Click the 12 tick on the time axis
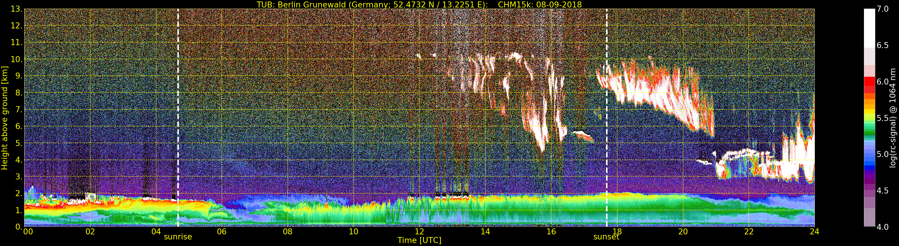 point(419,232)
